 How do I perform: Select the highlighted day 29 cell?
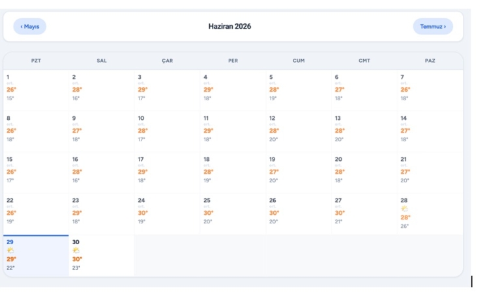(x=36, y=256)
